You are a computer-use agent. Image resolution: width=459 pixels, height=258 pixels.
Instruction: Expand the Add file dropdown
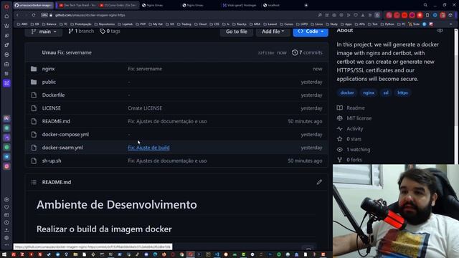273,32
